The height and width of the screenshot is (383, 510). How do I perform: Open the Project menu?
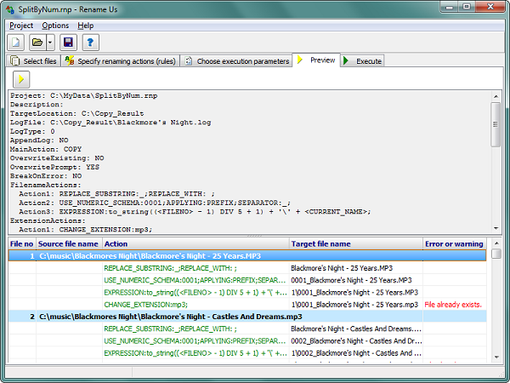(x=21, y=26)
